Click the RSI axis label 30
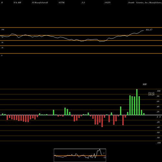 tap(2, 48)
